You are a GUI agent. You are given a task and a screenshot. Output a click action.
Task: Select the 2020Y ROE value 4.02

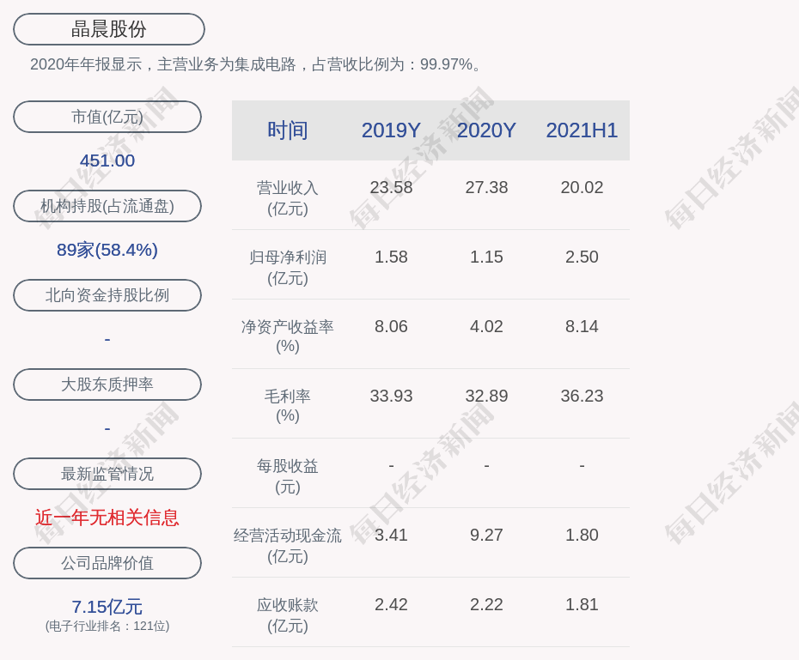[486, 326]
